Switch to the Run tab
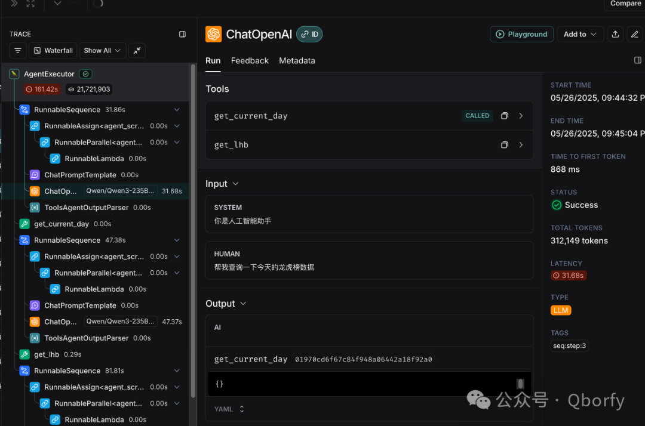The image size is (645, 426). (x=213, y=61)
